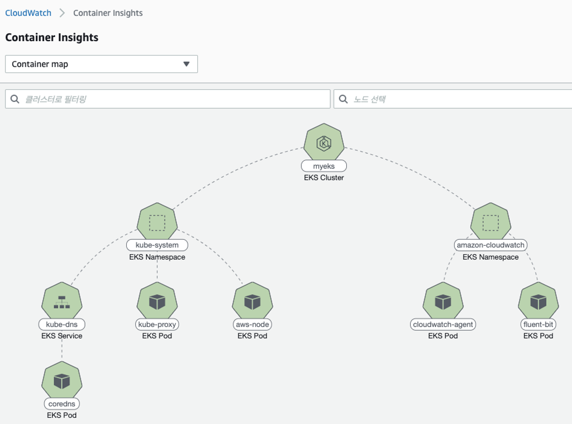Select the cloudwatch-agent pod icon
572x424 pixels.
click(x=443, y=301)
